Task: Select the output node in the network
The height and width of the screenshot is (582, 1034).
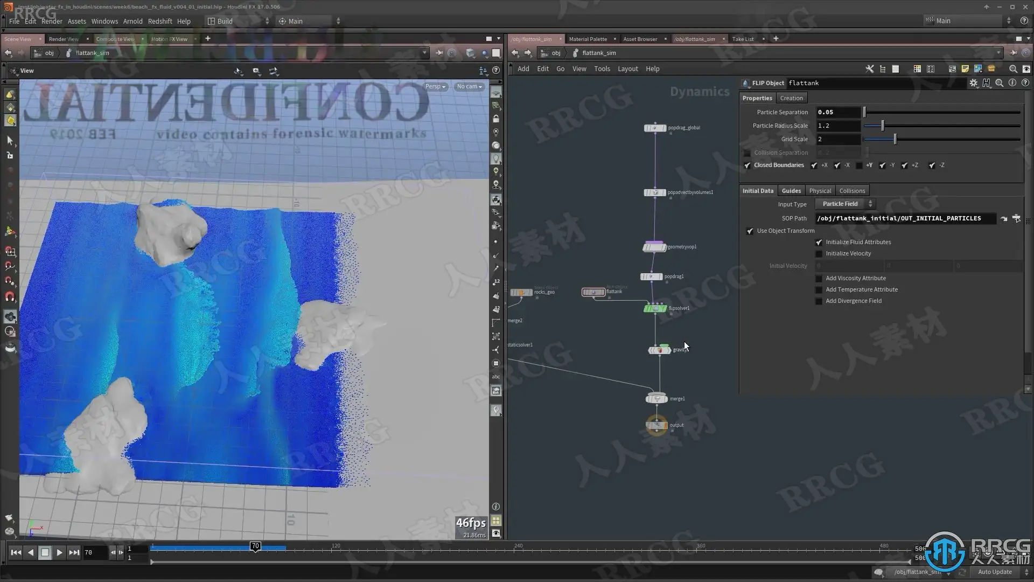Action: coord(656,426)
